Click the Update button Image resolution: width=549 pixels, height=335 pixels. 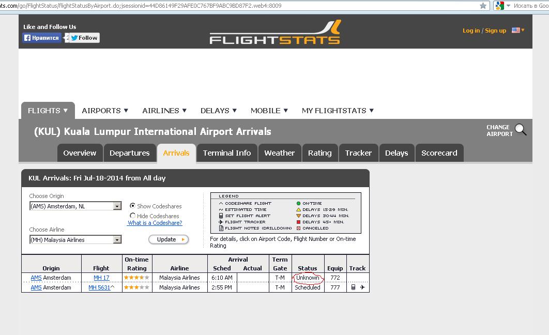point(169,239)
